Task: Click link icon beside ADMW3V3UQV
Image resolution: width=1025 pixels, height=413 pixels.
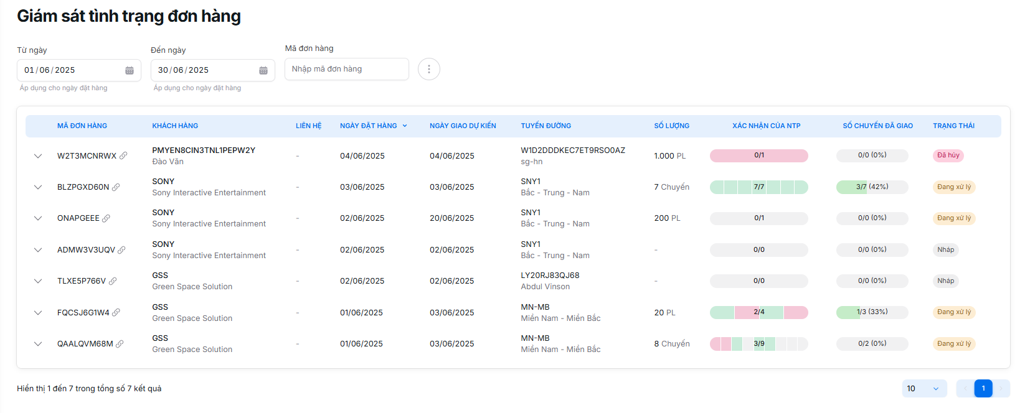Action: pyautogui.click(x=121, y=250)
